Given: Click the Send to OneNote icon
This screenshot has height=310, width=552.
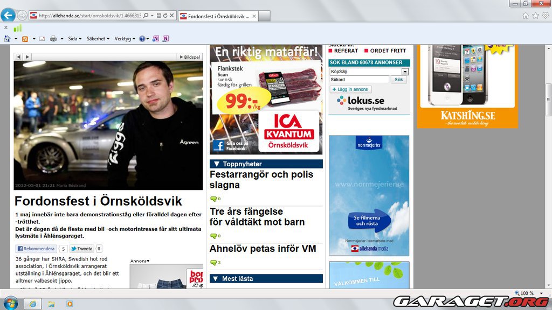Looking at the screenshot, I should click(x=156, y=39).
